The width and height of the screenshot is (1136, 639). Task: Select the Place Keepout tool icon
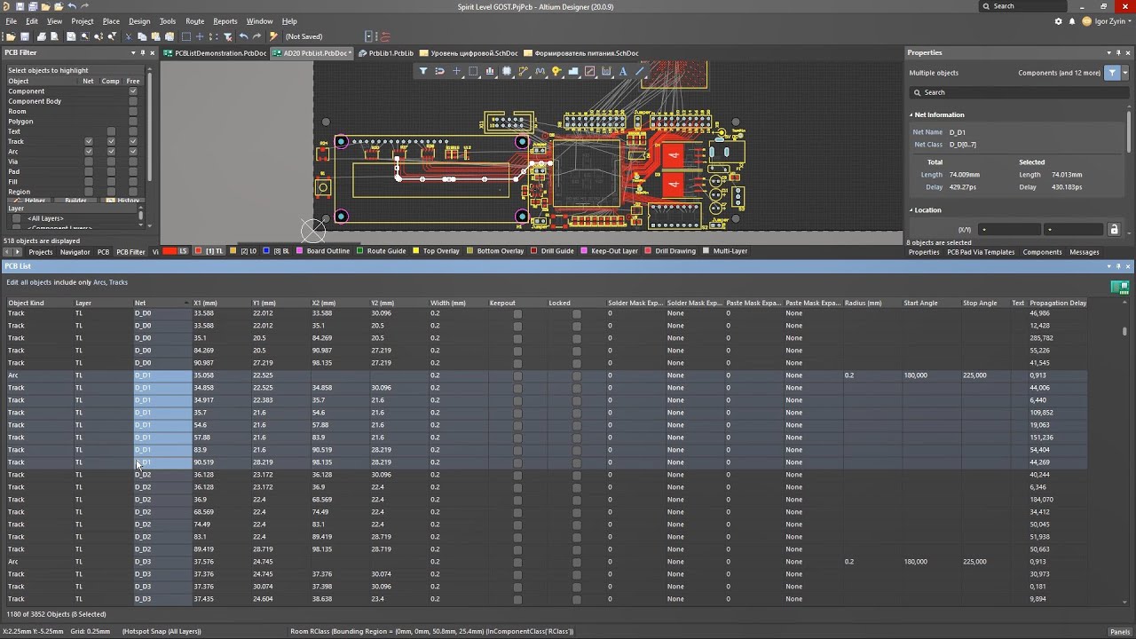[589, 71]
